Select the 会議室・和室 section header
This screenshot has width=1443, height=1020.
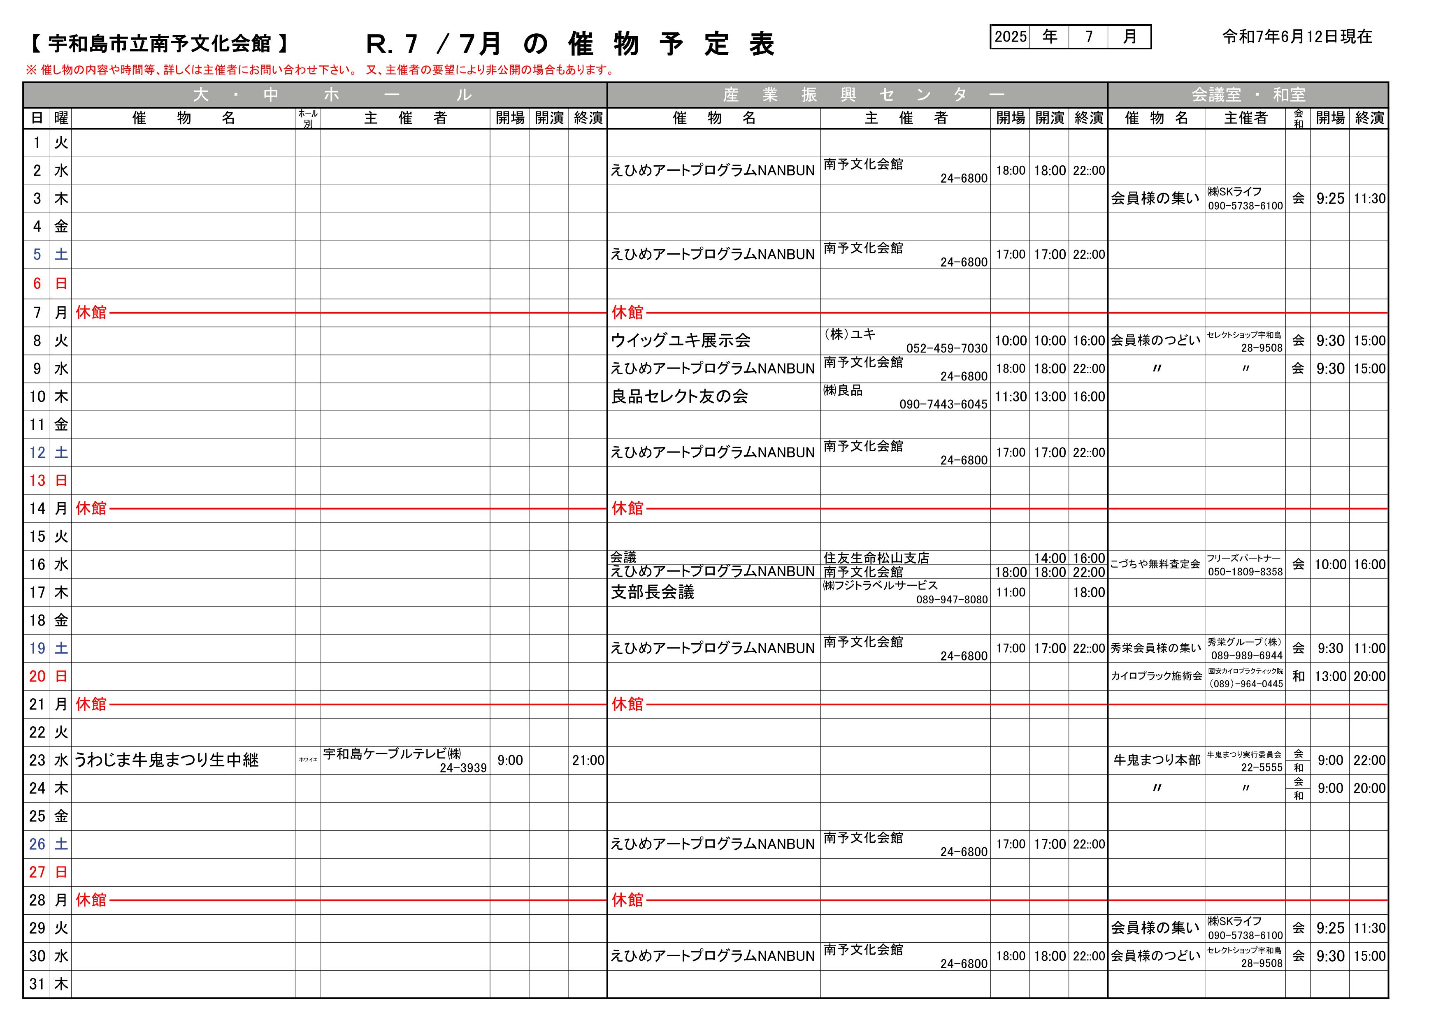pyautogui.click(x=1248, y=95)
